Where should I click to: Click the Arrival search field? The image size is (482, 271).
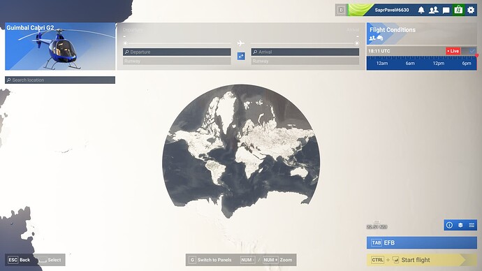[305, 52]
